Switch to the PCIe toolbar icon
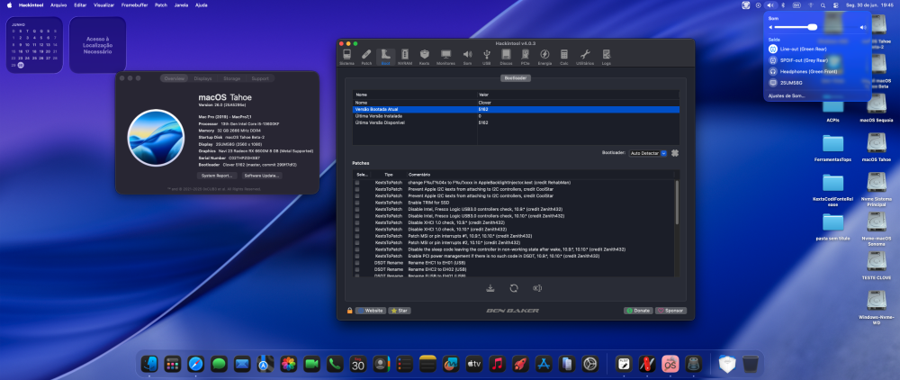Viewport: 900px width, 380px height. click(x=525, y=56)
